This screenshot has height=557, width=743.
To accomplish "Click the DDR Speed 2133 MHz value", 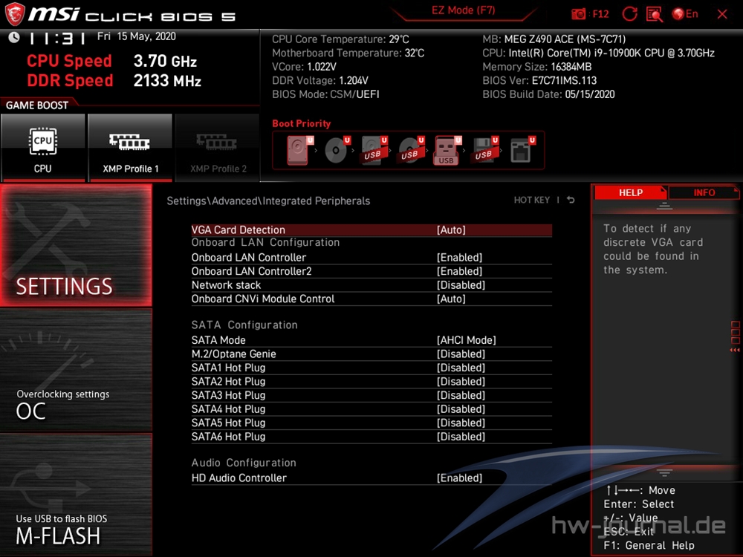I will coord(167,80).
